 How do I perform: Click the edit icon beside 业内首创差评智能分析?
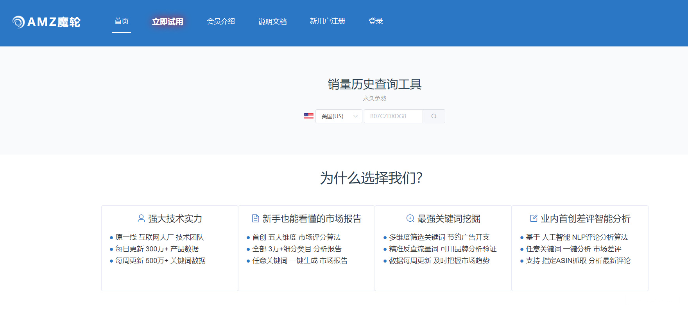click(x=534, y=218)
